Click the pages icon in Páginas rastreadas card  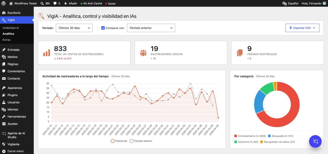pos(240,53)
